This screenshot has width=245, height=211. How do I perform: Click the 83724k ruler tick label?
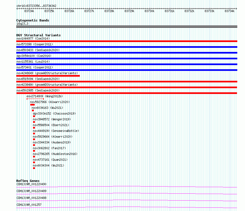29,11
